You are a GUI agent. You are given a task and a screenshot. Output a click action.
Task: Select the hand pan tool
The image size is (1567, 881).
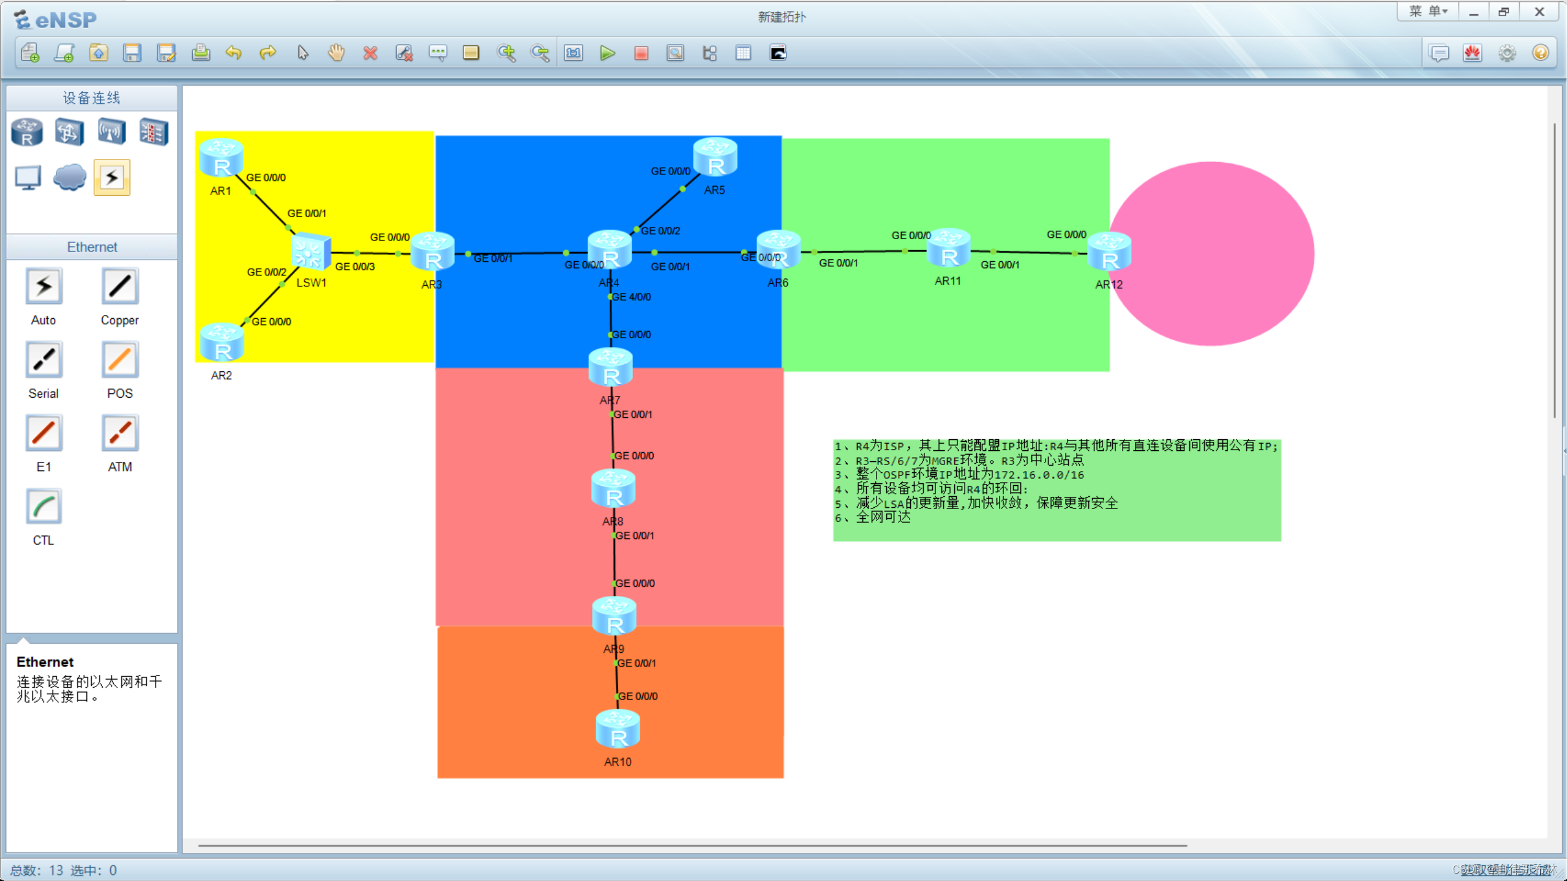click(x=336, y=53)
